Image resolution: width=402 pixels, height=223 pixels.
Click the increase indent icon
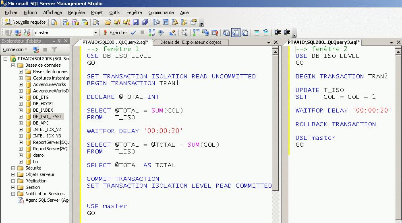click(x=287, y=33)
